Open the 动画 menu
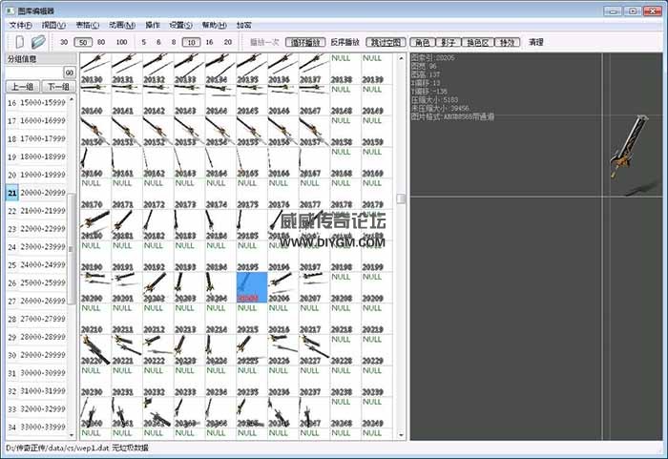 [122, 25]
